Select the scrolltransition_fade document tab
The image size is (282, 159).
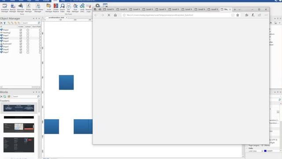(x=56, y=18)
